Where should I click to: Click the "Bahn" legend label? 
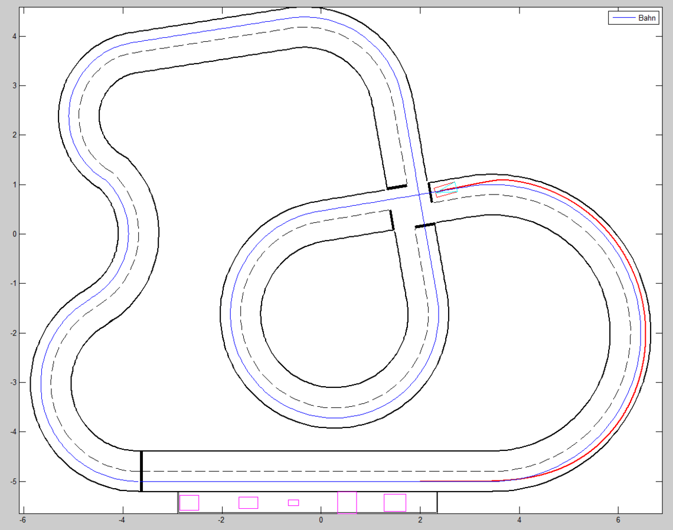coord(646,18)
